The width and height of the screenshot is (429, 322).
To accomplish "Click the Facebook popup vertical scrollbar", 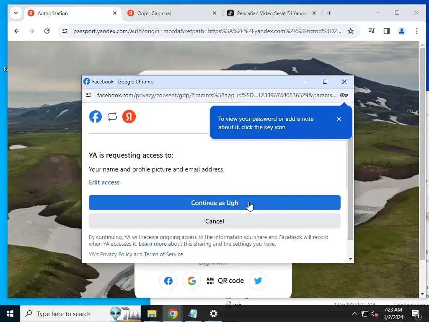I will click(x=350, y=175).
